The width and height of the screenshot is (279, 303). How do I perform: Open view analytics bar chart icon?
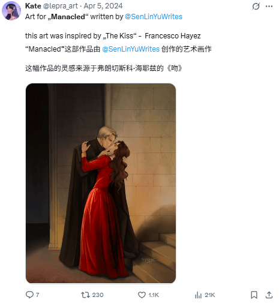pyautogui.click(x=198, y=295)
